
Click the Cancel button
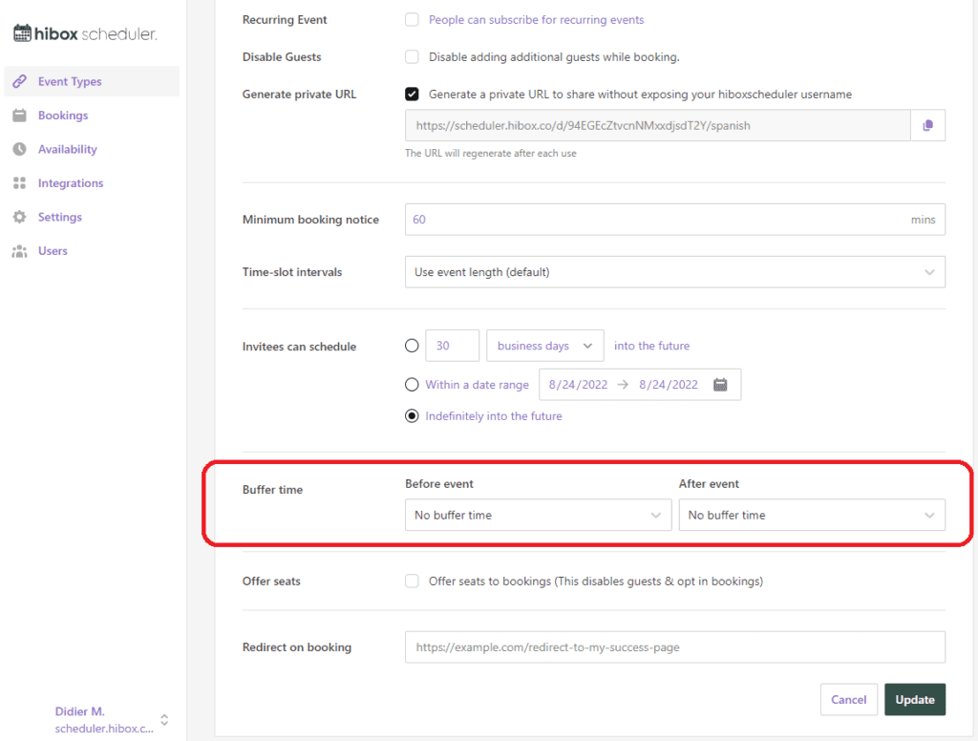[848, 699]
